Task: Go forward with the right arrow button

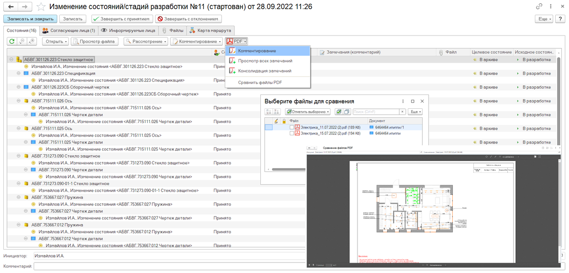Action: pos(25,7)
